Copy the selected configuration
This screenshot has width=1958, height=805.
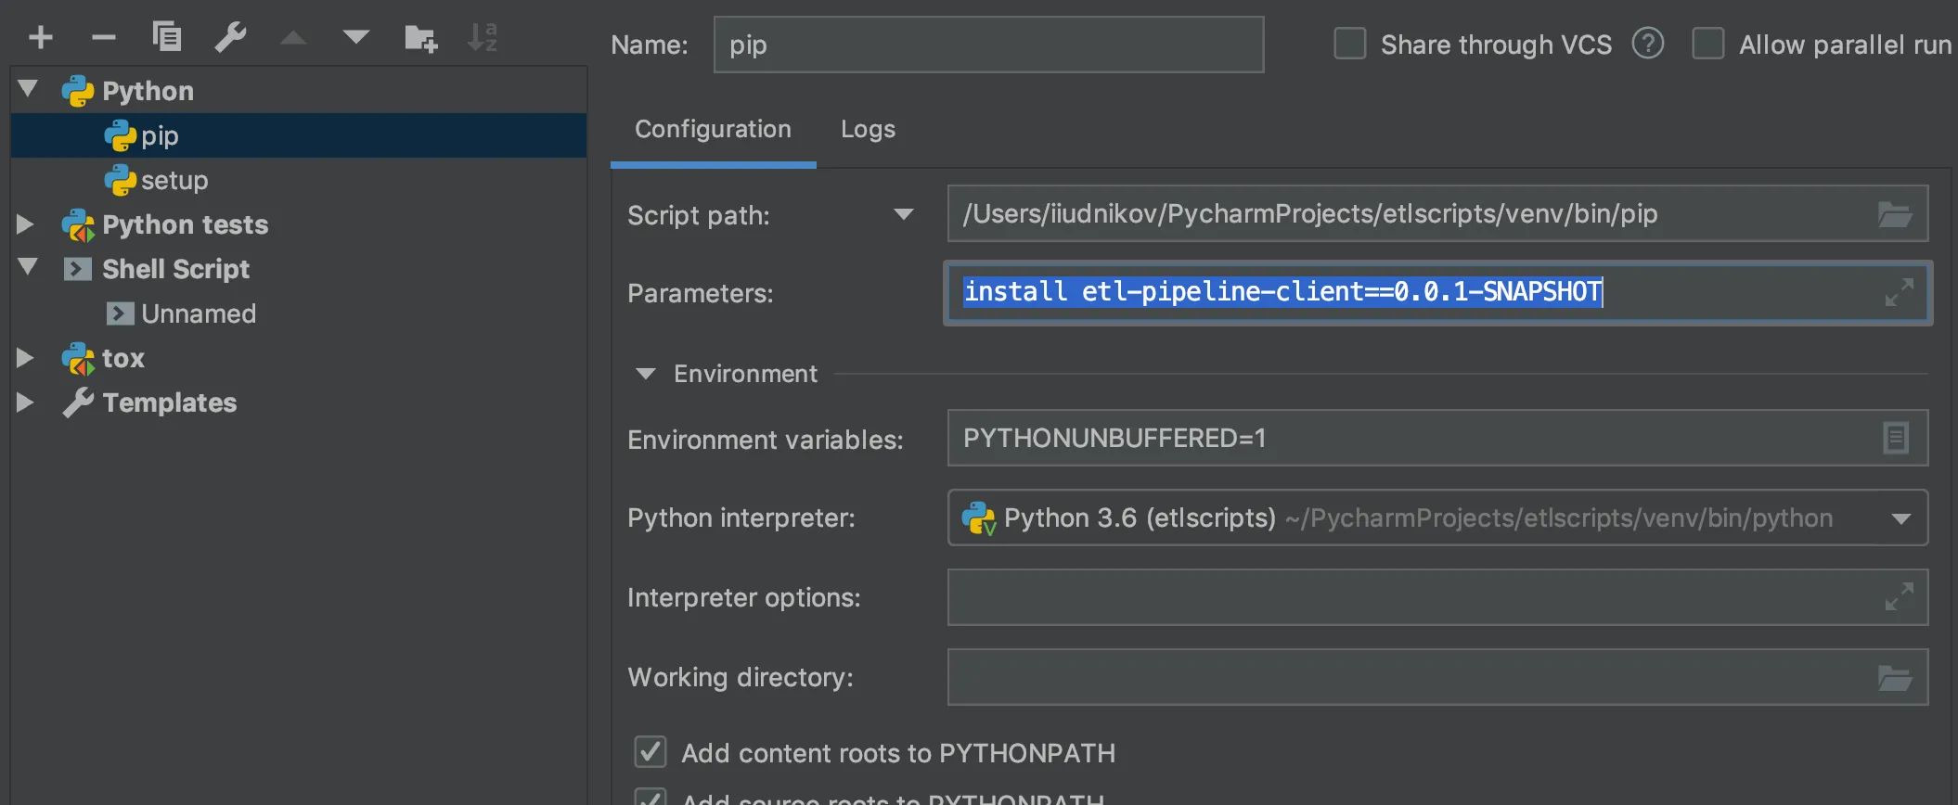point(167,37)
